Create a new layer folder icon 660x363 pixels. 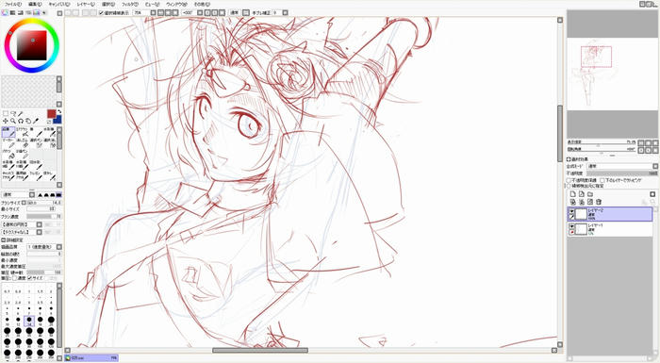tap(590, 194)
